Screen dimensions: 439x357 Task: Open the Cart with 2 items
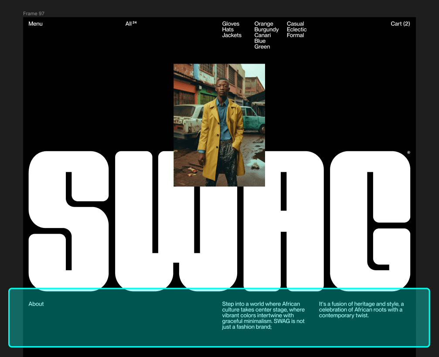pos(400,24)
